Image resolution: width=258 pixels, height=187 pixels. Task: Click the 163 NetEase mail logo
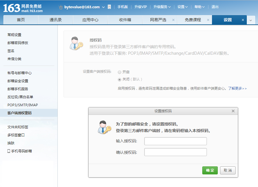23,8
